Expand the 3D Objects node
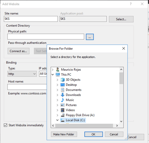The width and height of the screenshot is (149, 143). click(57, 80)
